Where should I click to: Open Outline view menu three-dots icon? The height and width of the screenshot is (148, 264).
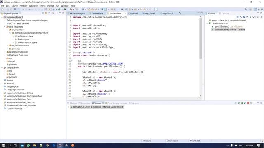click(261, 17)
